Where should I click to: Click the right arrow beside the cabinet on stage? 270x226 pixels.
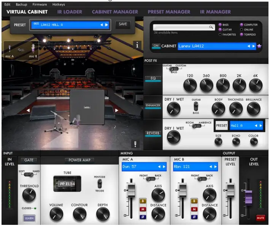(x=117, y=110)
